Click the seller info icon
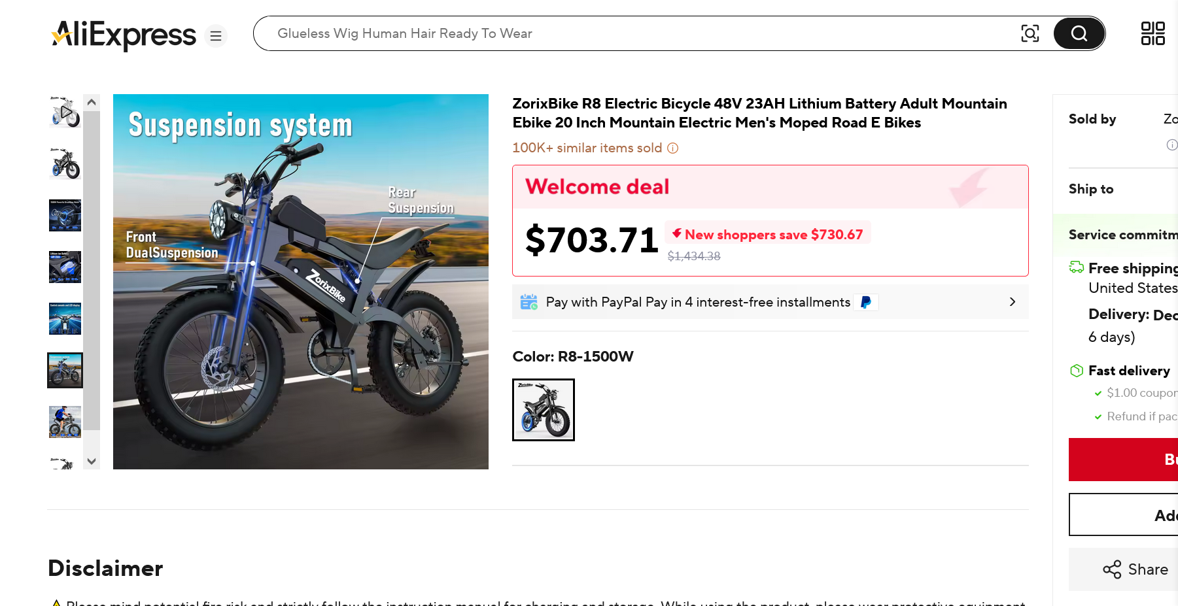1178x606 pixels. tap(1171, 145)
